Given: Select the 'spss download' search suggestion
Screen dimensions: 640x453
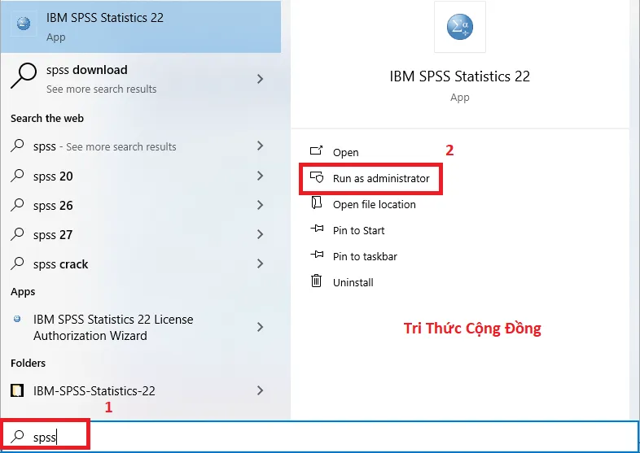Looking at the screenshot, I should pyautogui.click(x=140, y=79).
